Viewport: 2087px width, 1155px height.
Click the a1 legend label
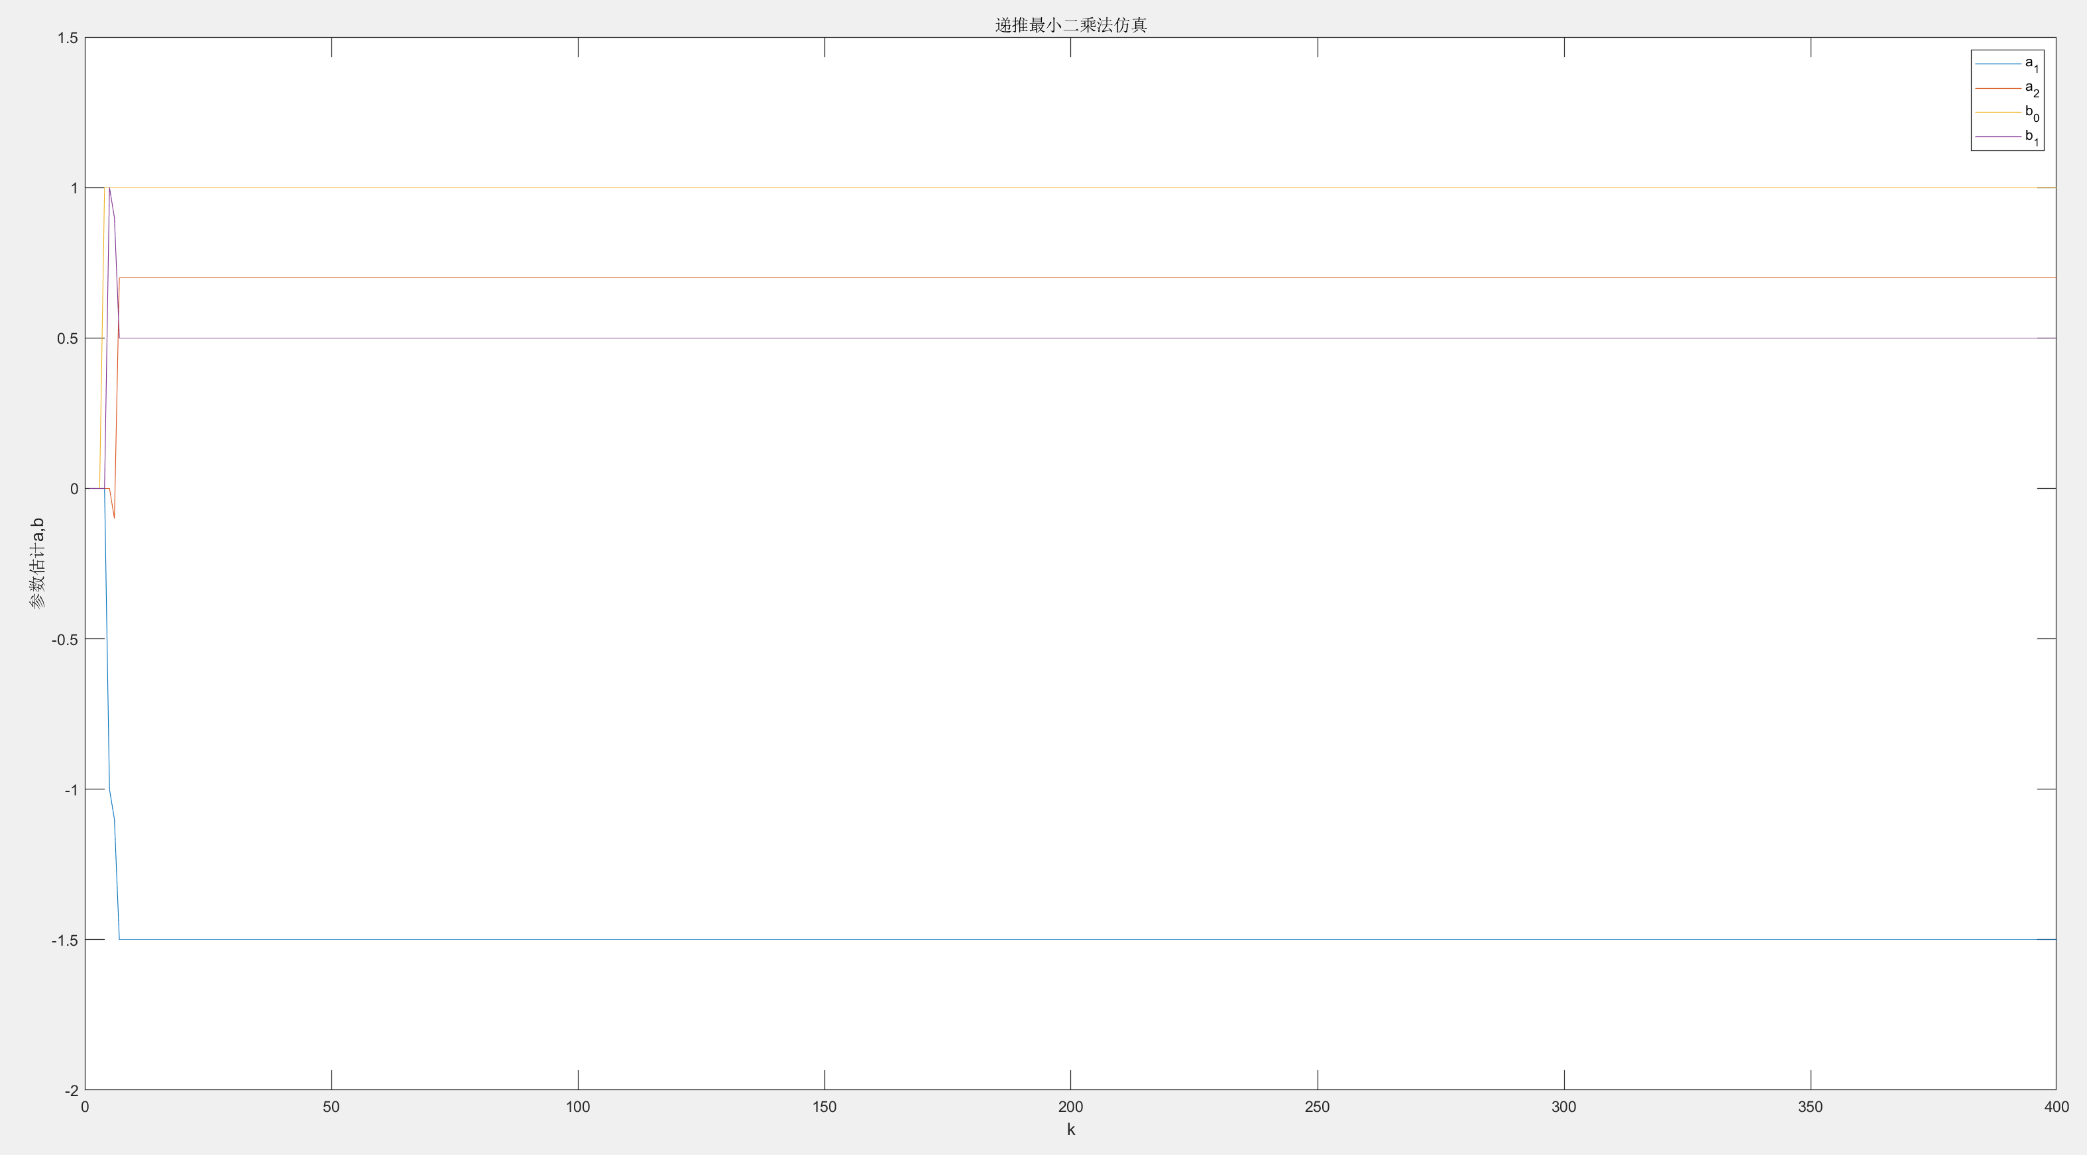point(2031,64)
